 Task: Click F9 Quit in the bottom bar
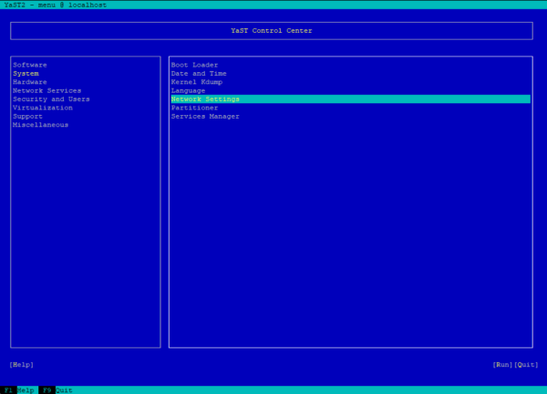[57, 389]
